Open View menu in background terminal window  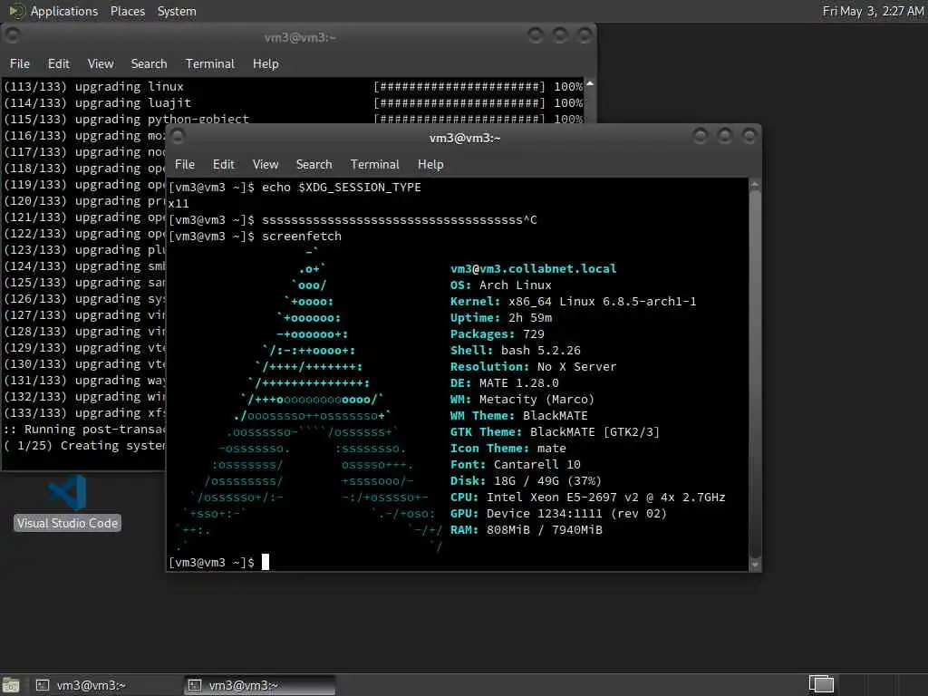[101, 64]
